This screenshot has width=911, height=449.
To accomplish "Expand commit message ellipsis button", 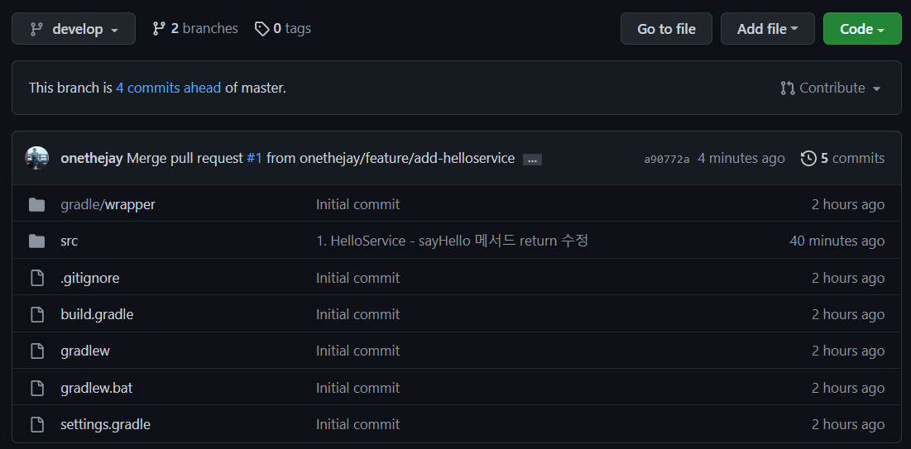I will [532, 159].
